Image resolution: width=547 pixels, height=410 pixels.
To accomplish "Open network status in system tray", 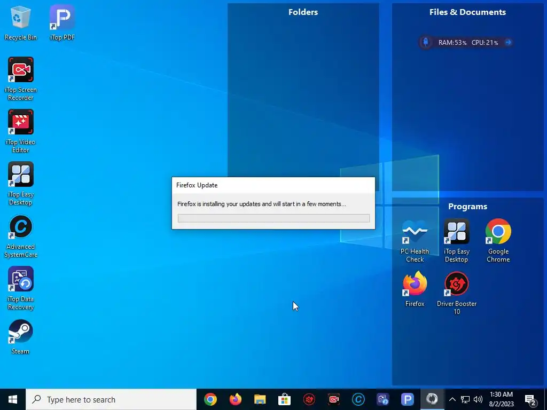I will (465, 399).
